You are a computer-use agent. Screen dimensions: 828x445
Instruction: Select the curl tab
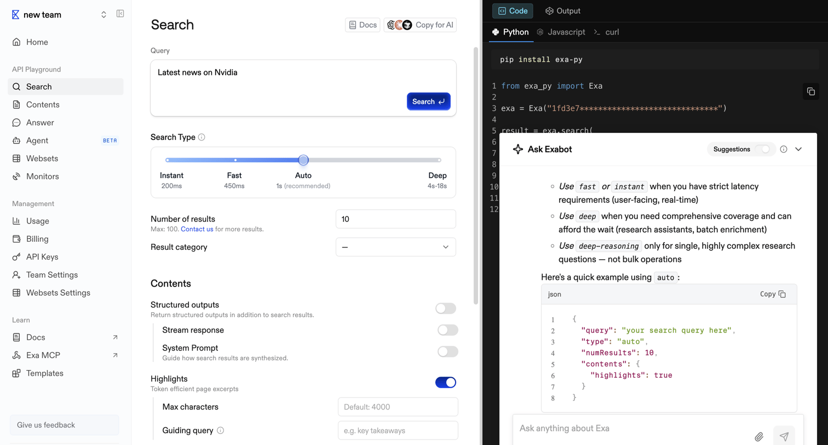[606, 32]
